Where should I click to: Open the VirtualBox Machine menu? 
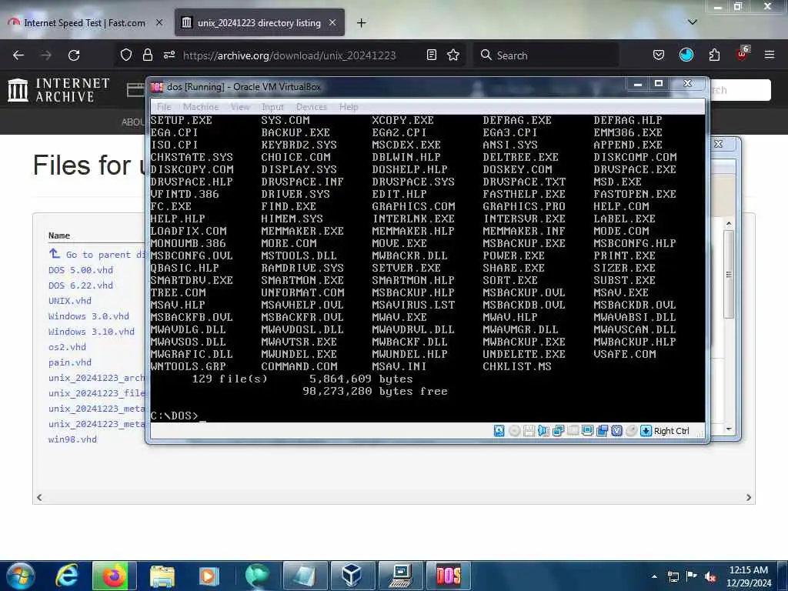pos(201,107)
